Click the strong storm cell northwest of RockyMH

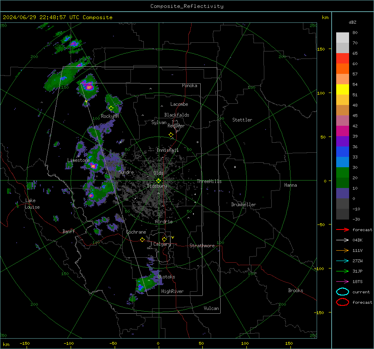(x=89, y=87)
